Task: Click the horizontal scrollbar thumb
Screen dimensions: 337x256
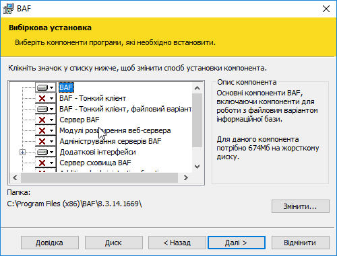Action: 99,178
